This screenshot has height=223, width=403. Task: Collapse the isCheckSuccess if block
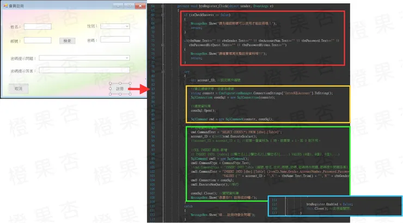(163, 15)
